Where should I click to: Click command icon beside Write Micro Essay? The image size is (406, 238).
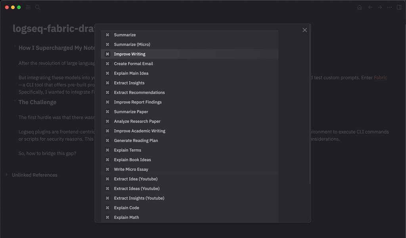pyautogui.click(x=107, y=169)
